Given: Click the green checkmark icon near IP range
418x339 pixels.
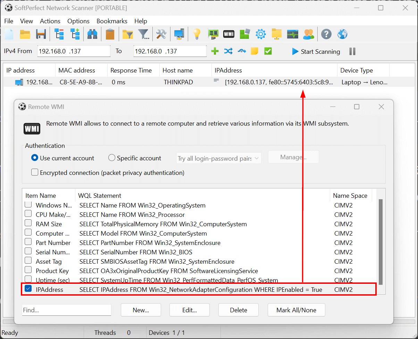Looking at the screenshot, I should pyautogui.click(x=268, y=51).
